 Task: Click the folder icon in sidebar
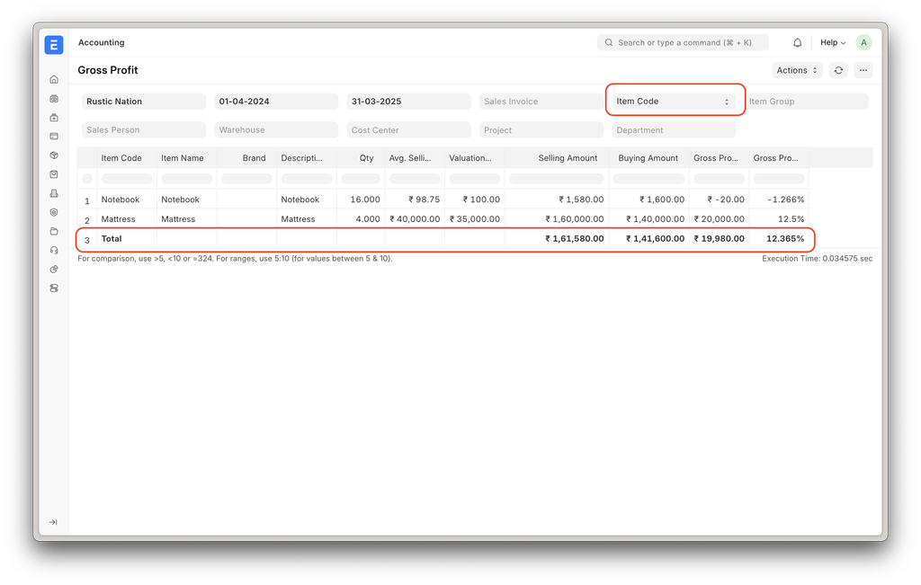54,231
